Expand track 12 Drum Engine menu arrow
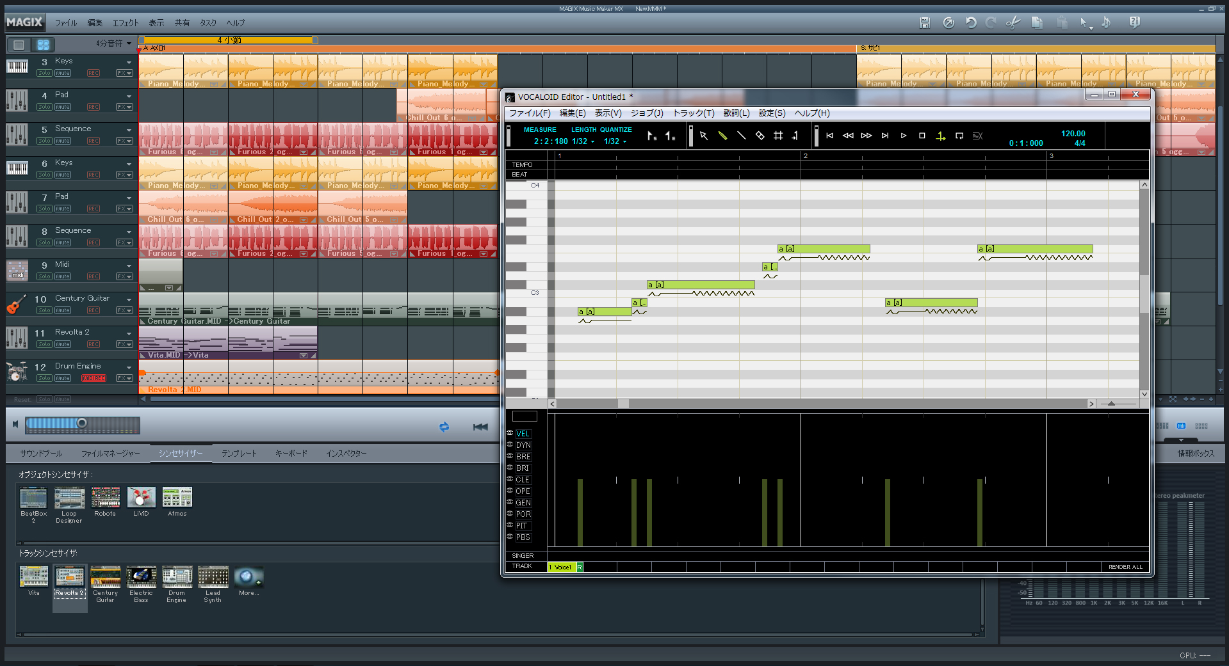The image size is (1229, 666). 129,367
